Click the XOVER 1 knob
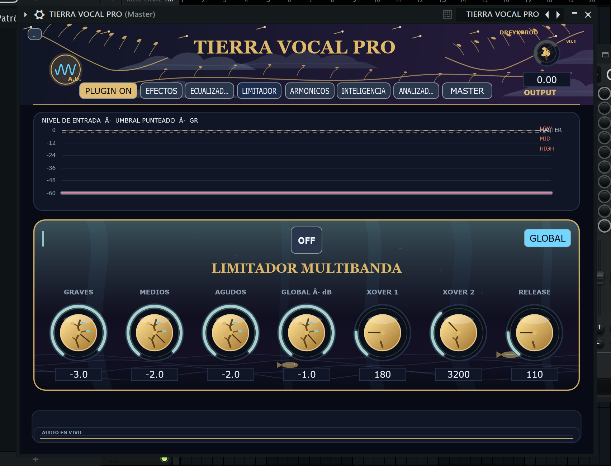 383,333
